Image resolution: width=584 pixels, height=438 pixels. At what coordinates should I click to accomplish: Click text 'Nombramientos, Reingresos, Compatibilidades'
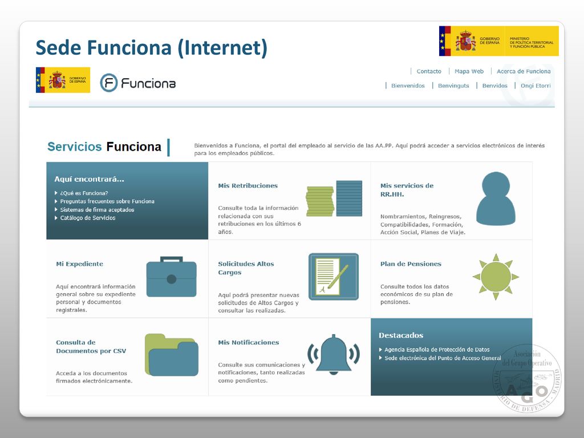pos(423,224)
